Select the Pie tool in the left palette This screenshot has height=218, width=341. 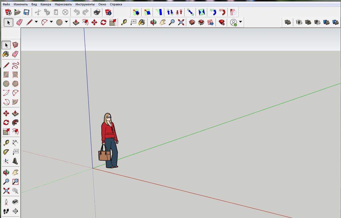[x=15, y=102]
